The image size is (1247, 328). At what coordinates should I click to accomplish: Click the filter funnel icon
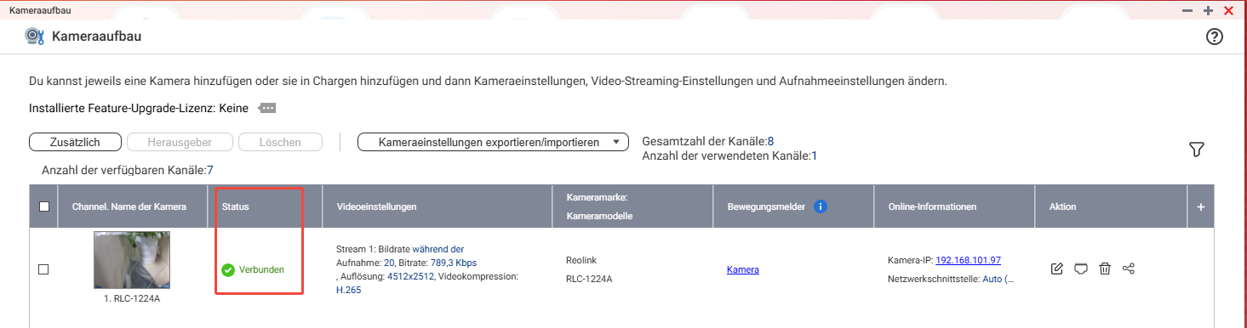[1196, 150]
